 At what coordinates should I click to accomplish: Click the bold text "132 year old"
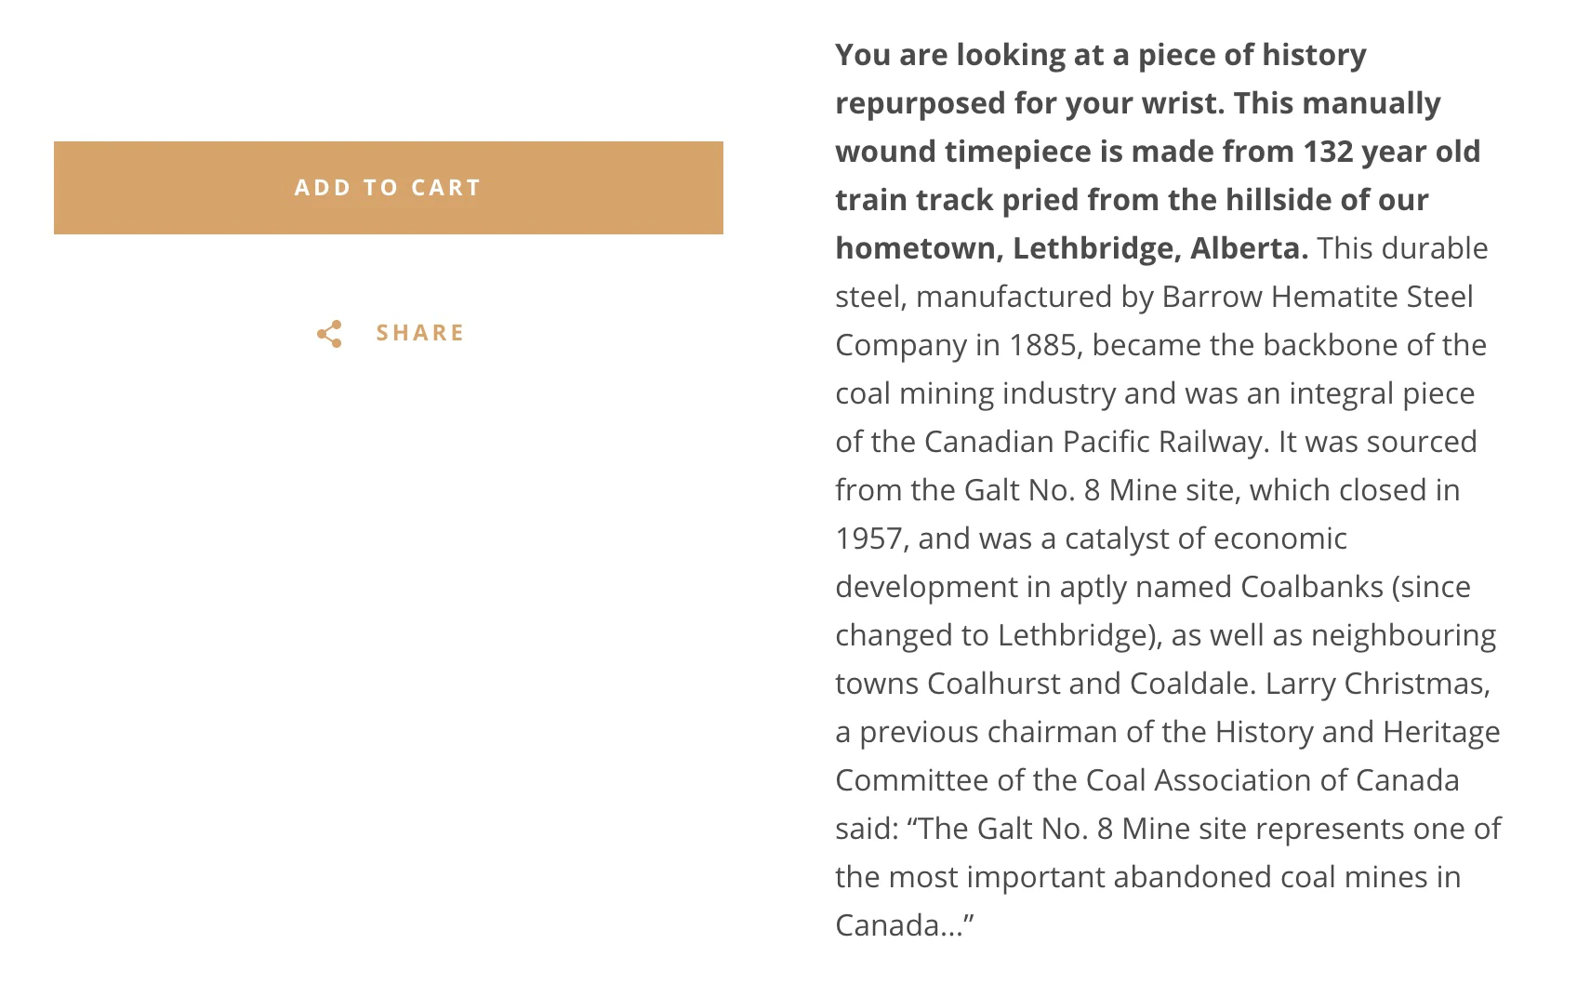tap(1391, 152)
